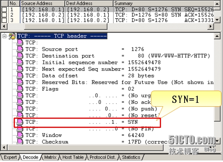Screen dimensions: 223x162
Task: Click the Summary column header
Action: click(x=164, y=3)
